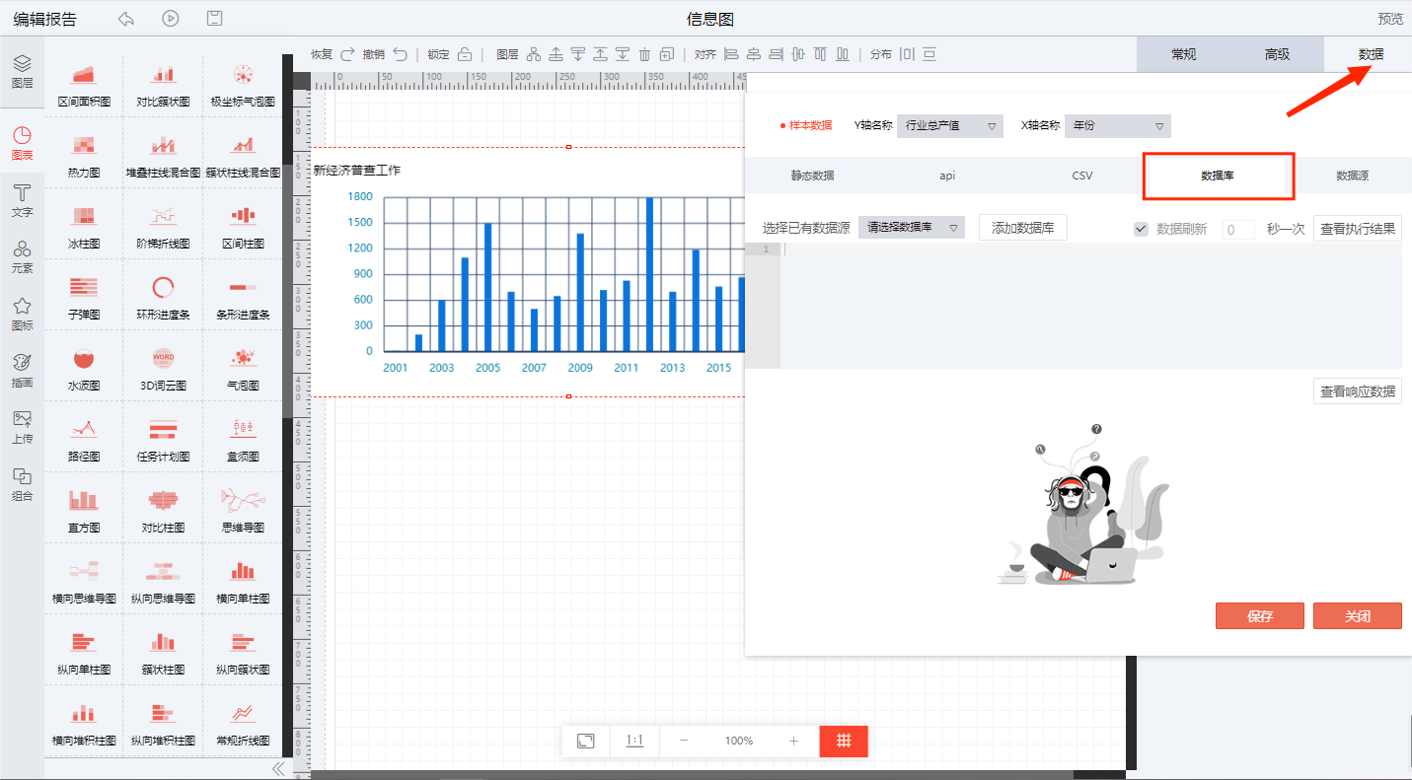This screenshot has height=780, width=1412.
Task: Select the 阶梯折线图 chart type
Action: [163, 227]
